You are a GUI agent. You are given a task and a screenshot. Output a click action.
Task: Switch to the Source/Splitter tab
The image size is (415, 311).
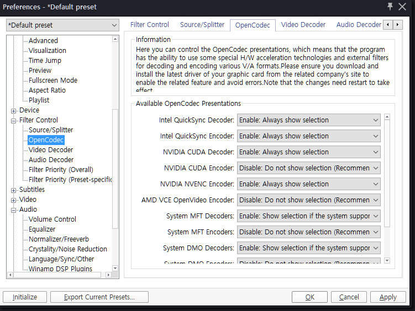[x=202, y=25]
